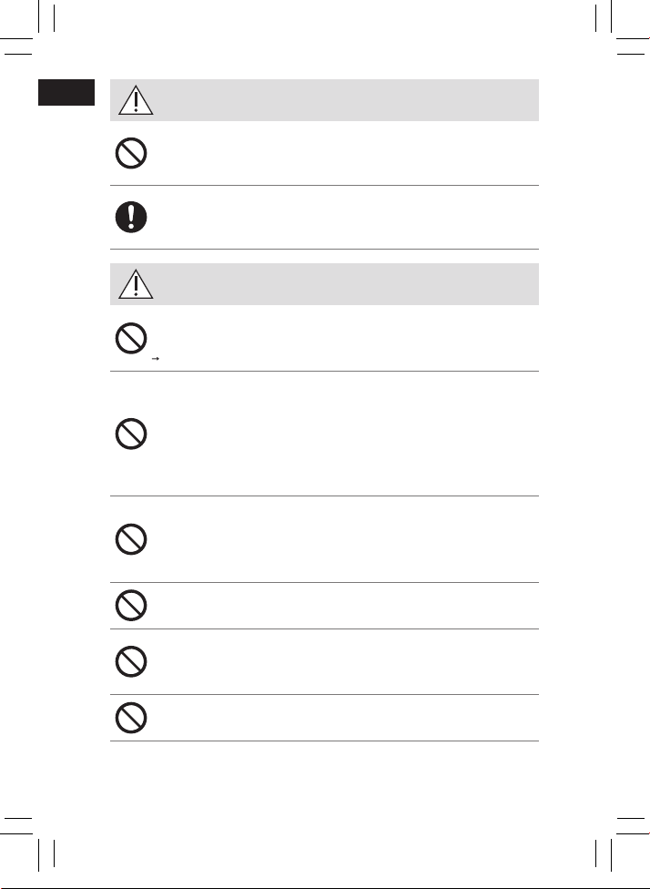The height and width of the screenshot is (889, 650).
Task: Click the warning triangle in the upper gray banner
Action: [x=136, y=100]
